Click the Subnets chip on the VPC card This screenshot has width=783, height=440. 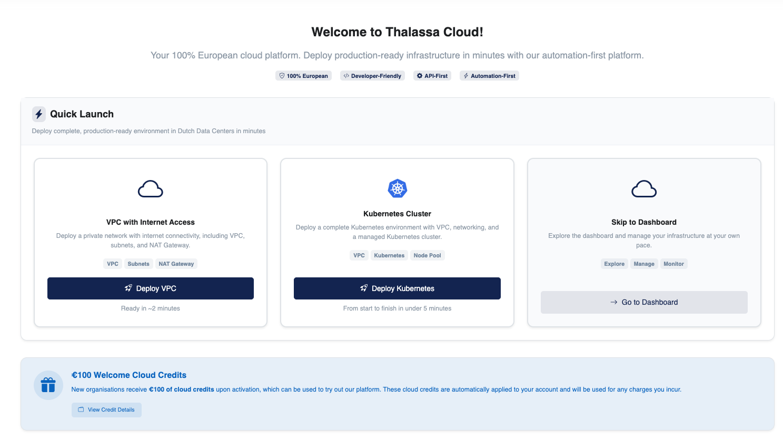point(138,263)
